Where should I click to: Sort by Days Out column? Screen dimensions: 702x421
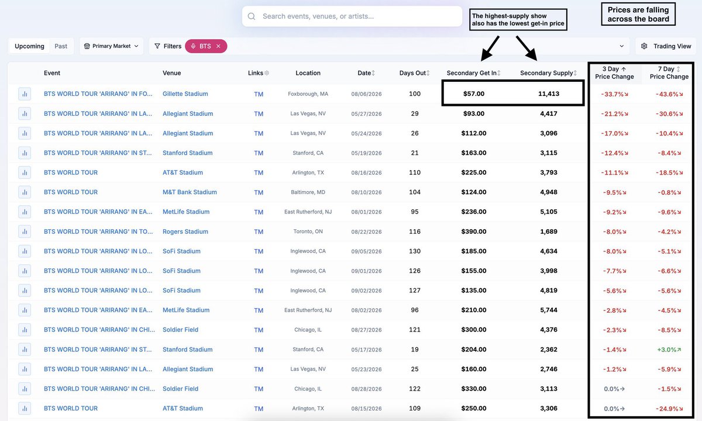(415, 73)
